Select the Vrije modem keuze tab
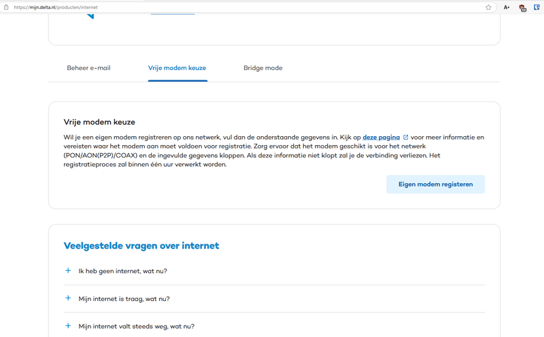The image size is (544, 337). 177,68
